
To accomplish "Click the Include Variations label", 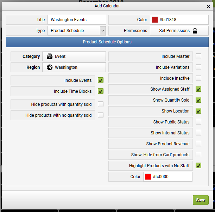I will (x=172, y=67).
